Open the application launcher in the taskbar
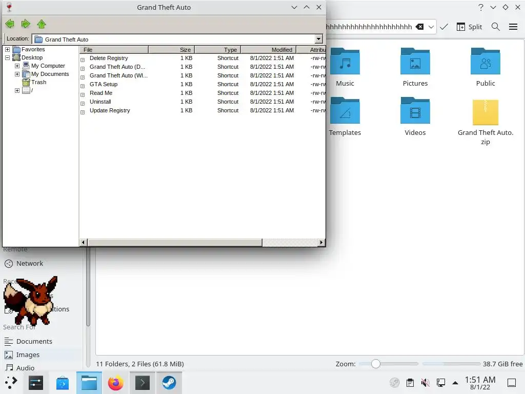 point(11,383)
